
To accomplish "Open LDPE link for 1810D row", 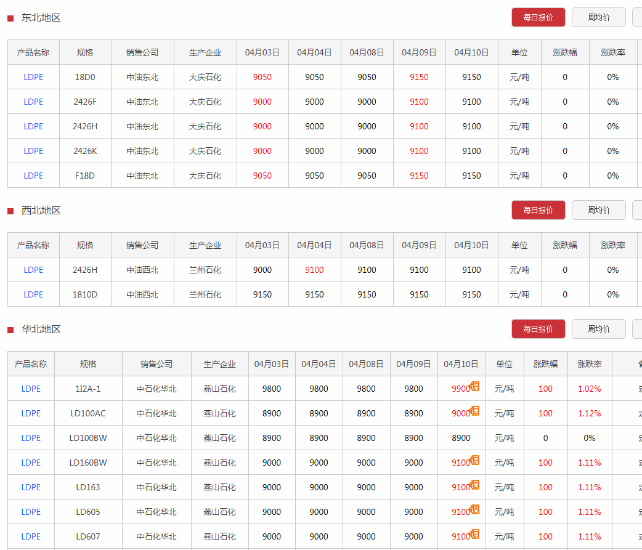I will click(x=33, y=294).
